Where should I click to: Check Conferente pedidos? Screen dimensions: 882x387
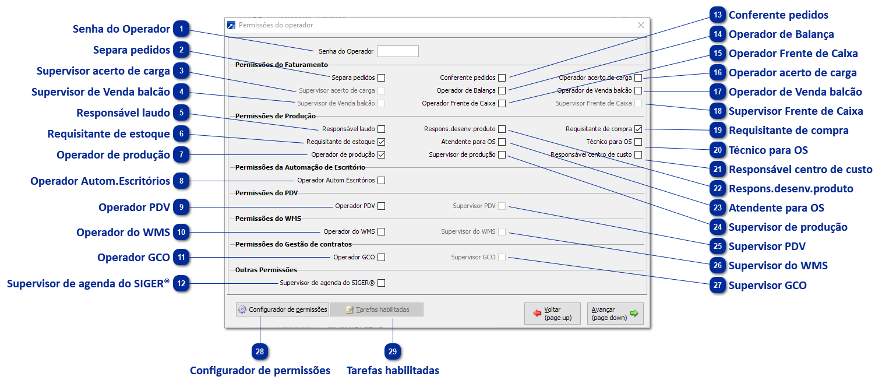point(503,77)
